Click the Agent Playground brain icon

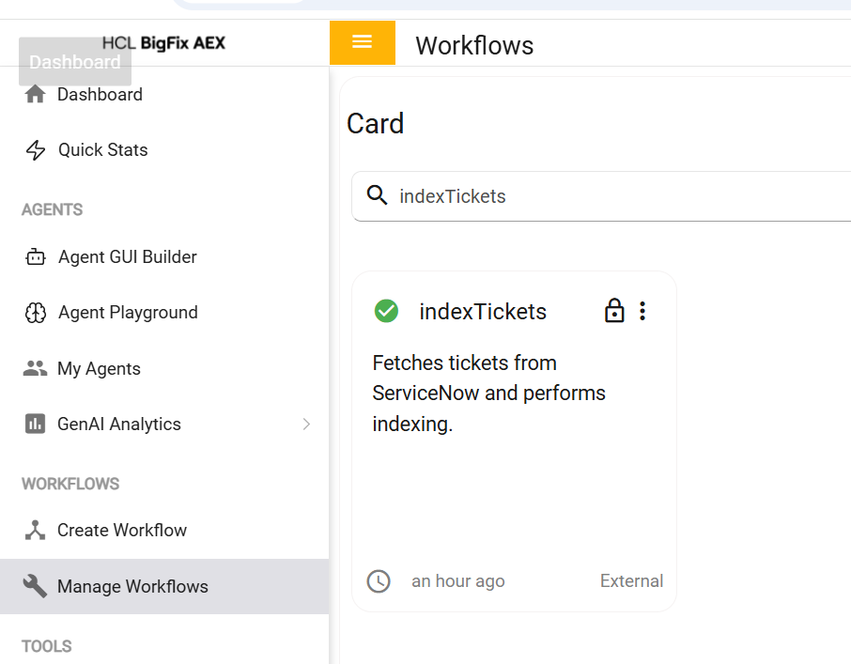pos(36,313)
